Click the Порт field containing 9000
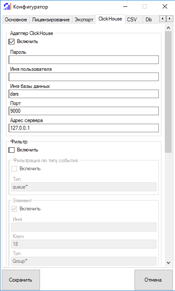 click(84, 111)
